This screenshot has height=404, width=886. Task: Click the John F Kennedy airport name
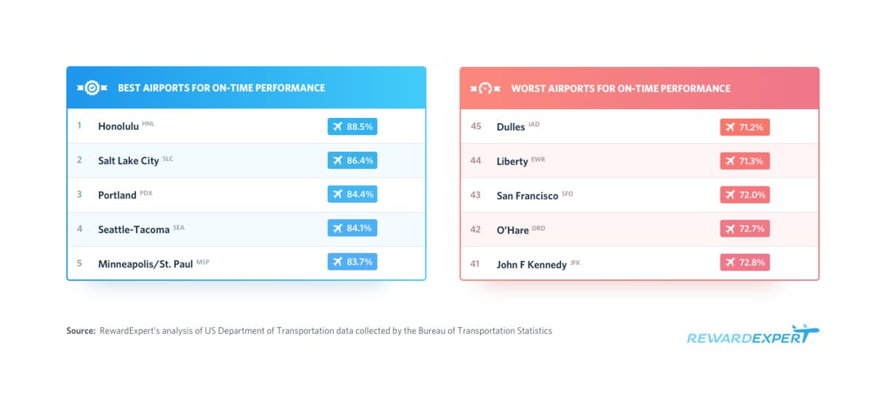coord(532,264)
